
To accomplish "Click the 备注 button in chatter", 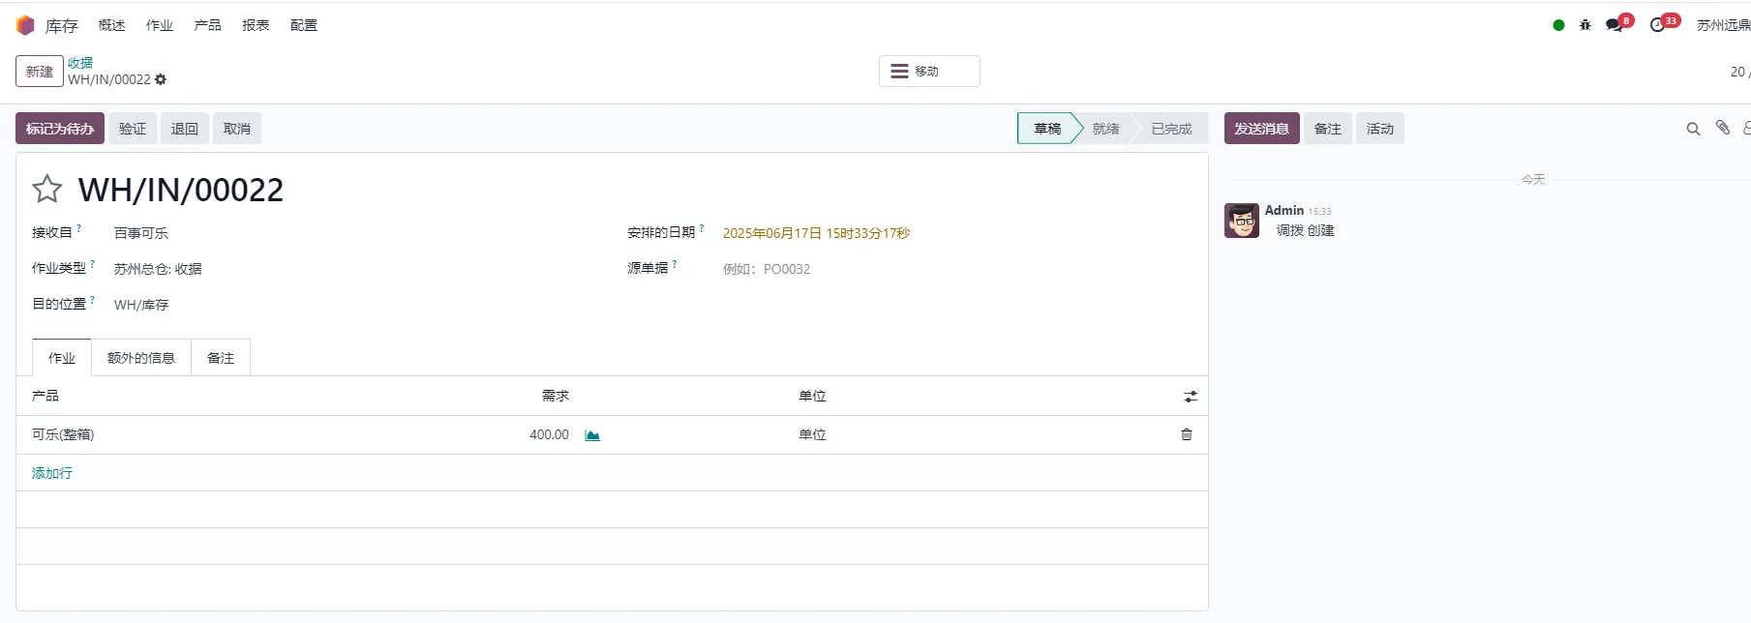I will [x=1328, y=129].
